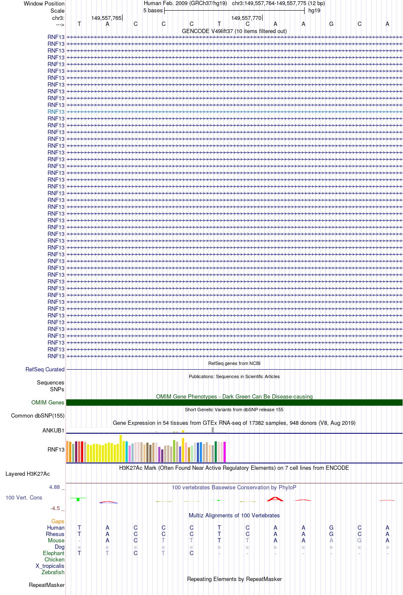The height and width of the screenshot is (595, 403).
Task: Open the OMIM Gene Phenotypes track title
Action: point(234,396)
